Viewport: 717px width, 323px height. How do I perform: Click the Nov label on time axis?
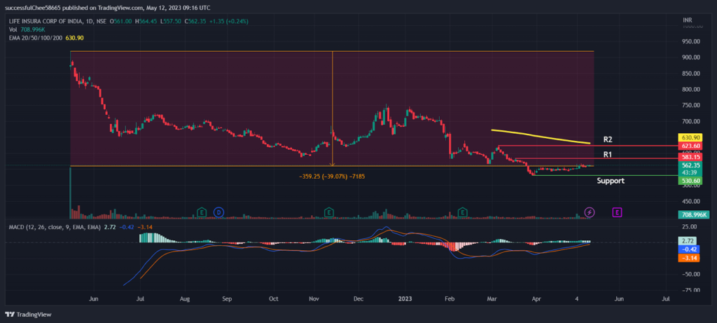[x=314, y=298]
